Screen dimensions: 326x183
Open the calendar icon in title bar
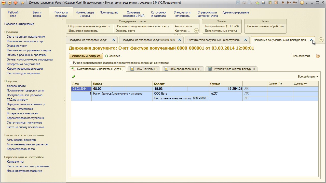[276, 3]
